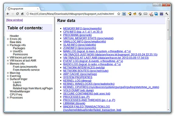Click the keyboard-shaped extension icon
Image resolution: width=175 pixels, height=116 pixels.
(x=145, y=14)
